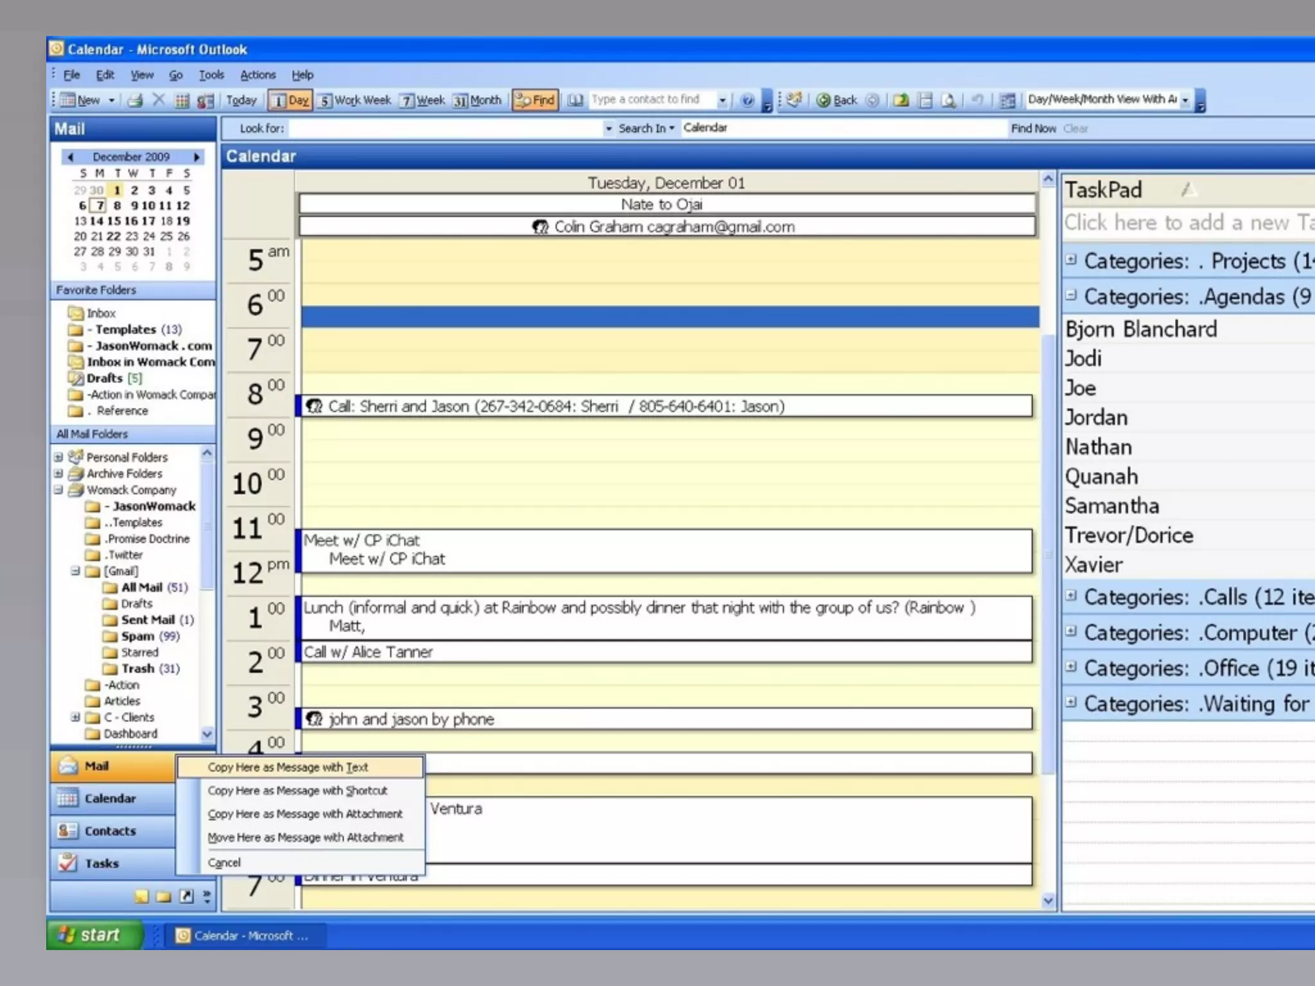Click the Find Now button
1315x986 pixels.
(x=1032, y=128)
